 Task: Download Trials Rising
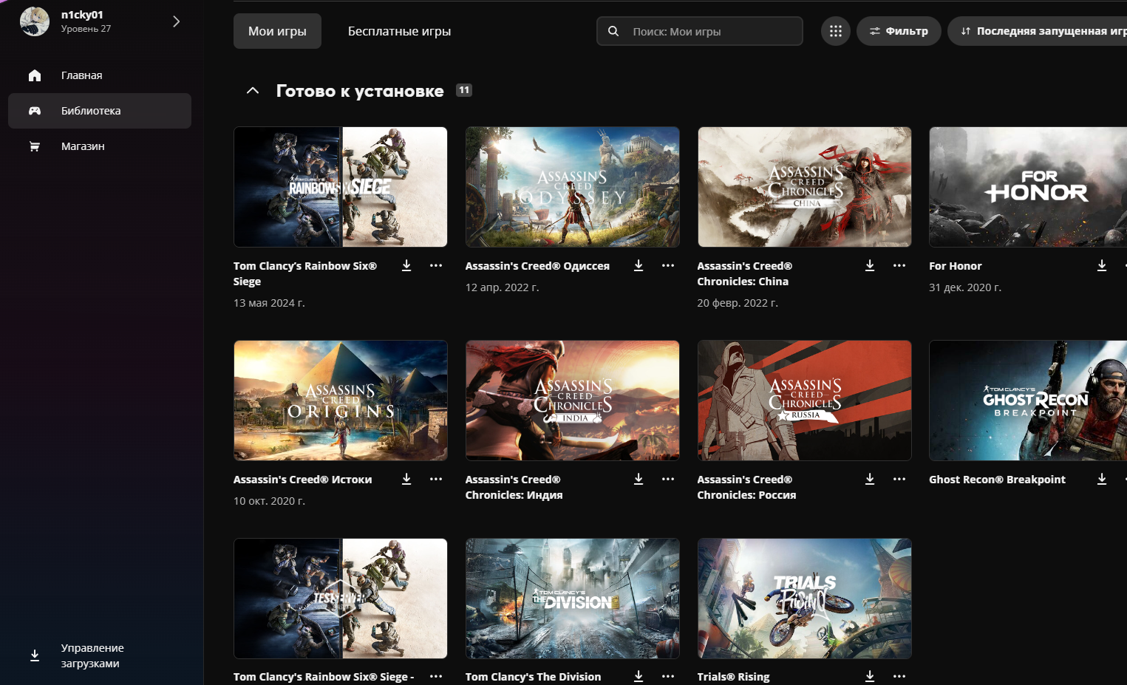click(870, 676)
